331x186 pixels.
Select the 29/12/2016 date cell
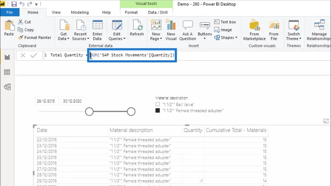[47, 181]
